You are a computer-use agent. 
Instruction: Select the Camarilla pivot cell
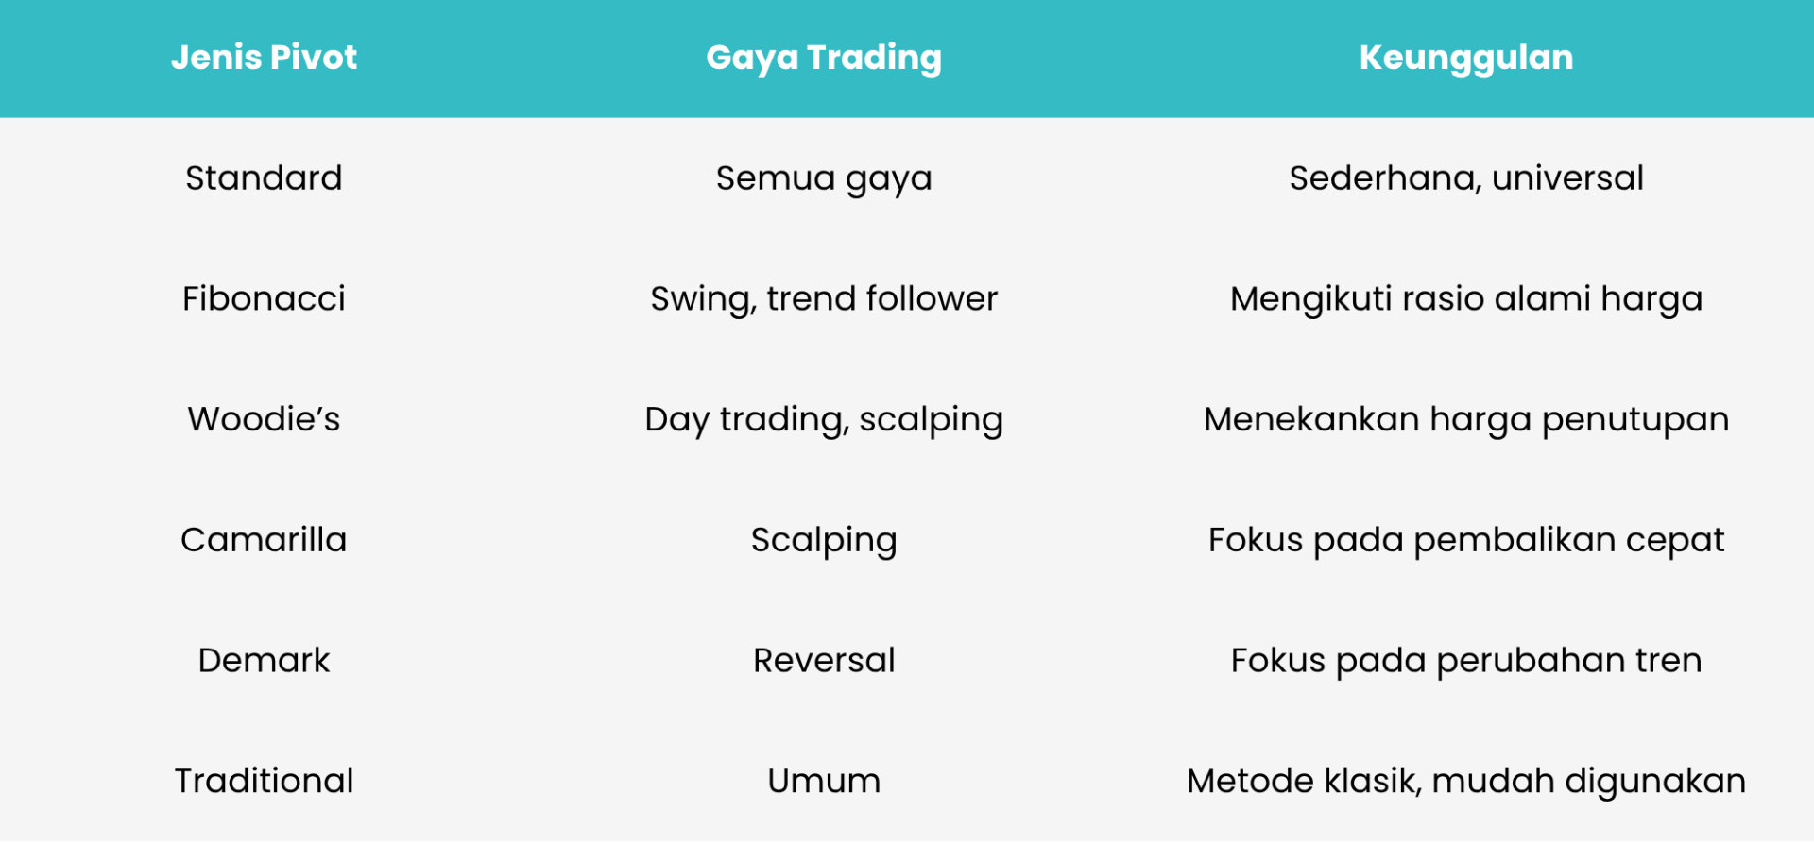click(264, 540)
